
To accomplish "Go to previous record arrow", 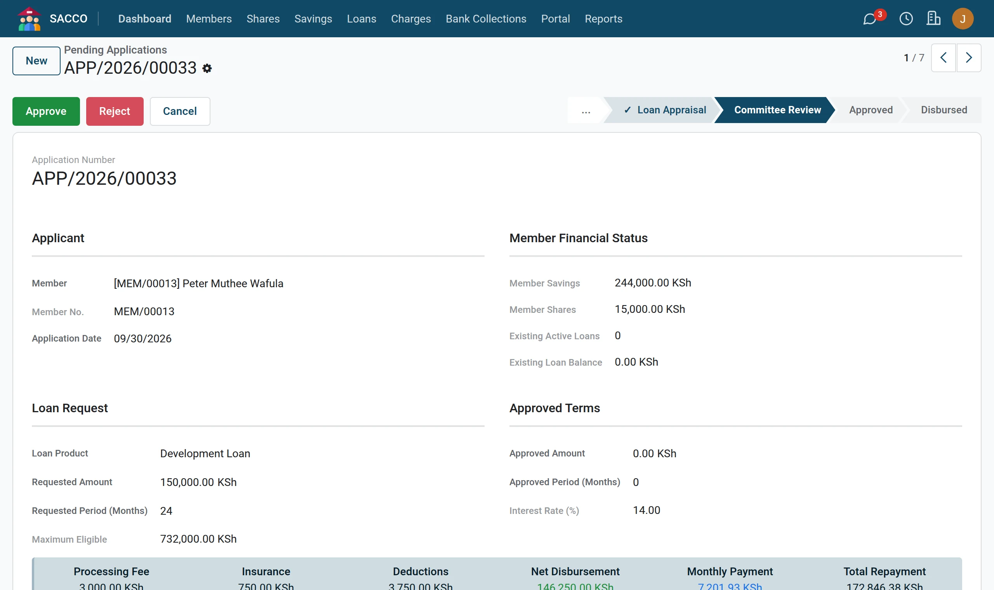I will (943, 58).
